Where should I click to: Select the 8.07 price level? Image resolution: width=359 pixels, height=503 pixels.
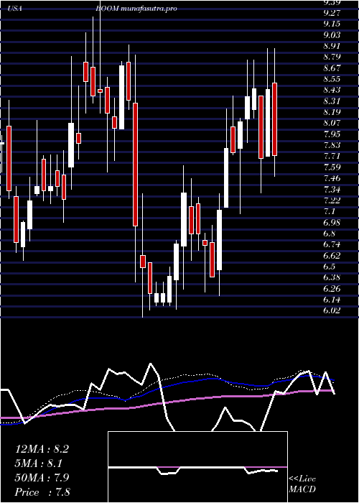coord(332,123)
